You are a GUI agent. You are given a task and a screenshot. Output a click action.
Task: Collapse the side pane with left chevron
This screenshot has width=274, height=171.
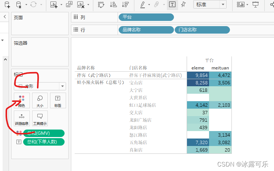click(x=5, y=16)
